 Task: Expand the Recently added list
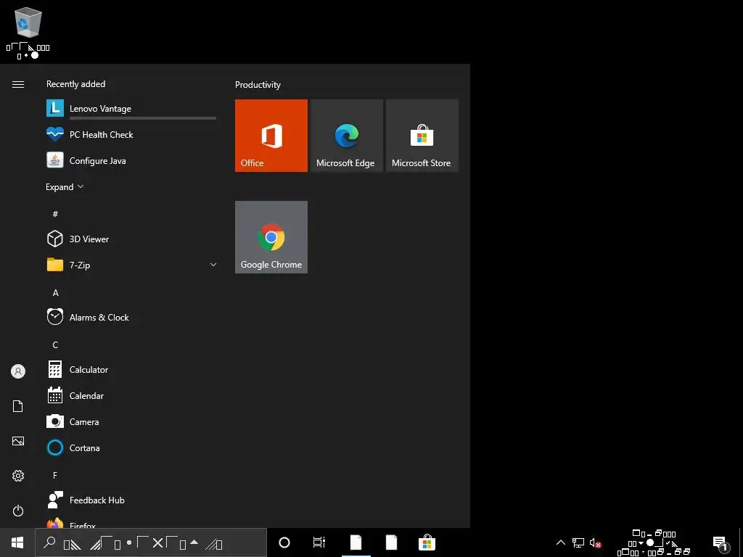65,186
